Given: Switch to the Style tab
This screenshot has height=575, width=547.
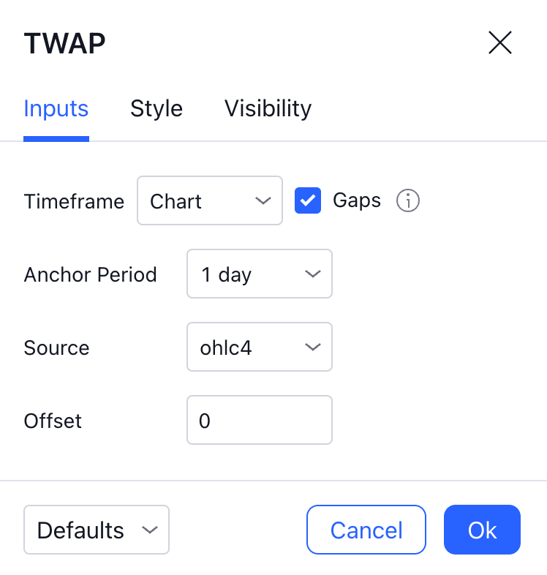Looking at the screenshot, I should (x=156, y=108).
